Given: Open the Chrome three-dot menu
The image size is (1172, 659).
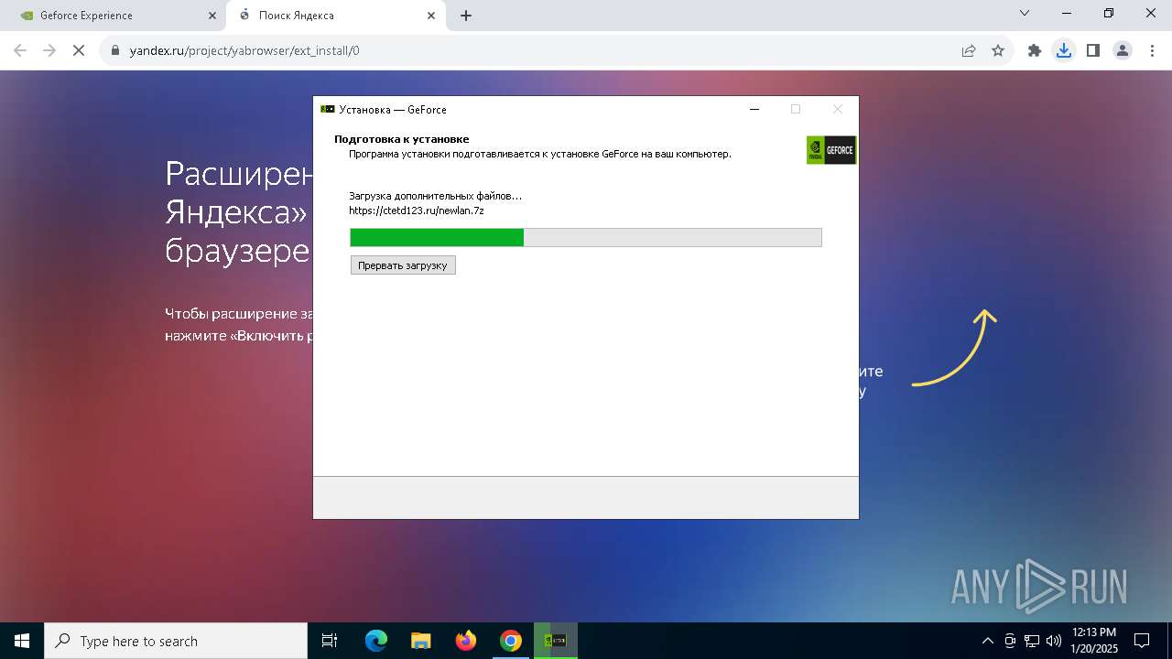Looking at the screenshot, I should [x=1152, y=50].
